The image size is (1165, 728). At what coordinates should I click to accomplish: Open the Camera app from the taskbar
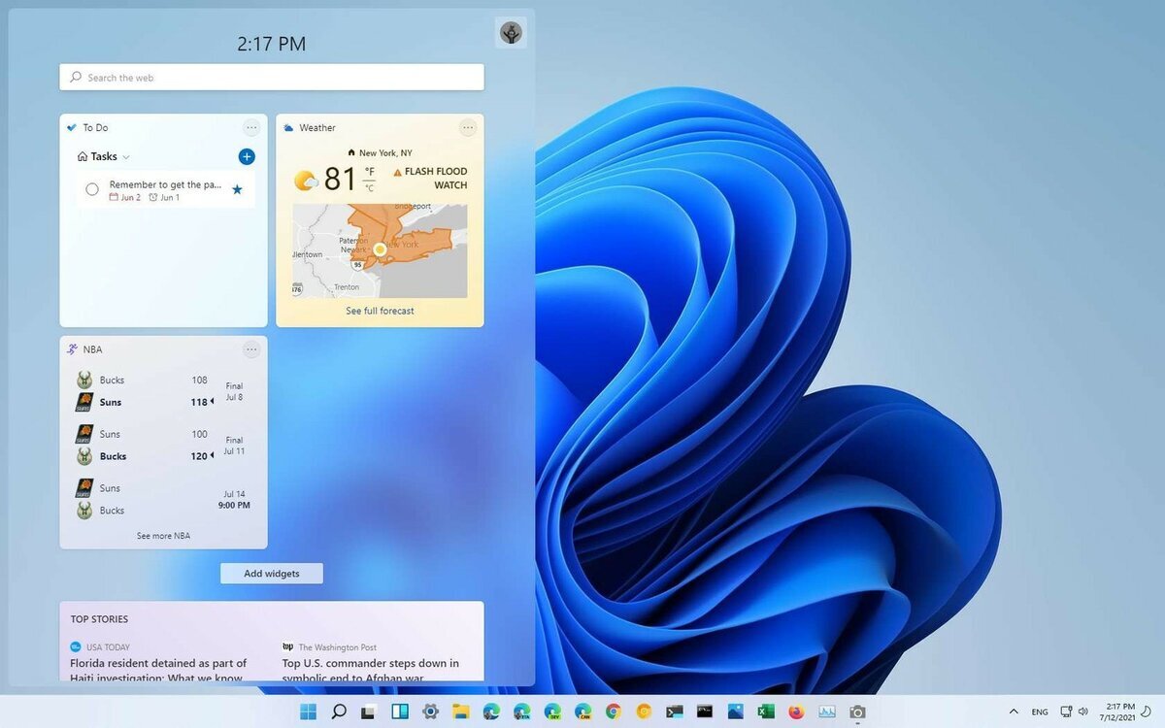(857, 711)
